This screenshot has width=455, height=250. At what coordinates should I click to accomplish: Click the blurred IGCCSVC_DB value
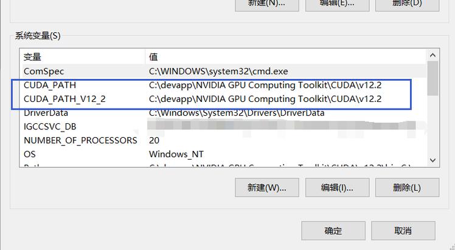282,126
